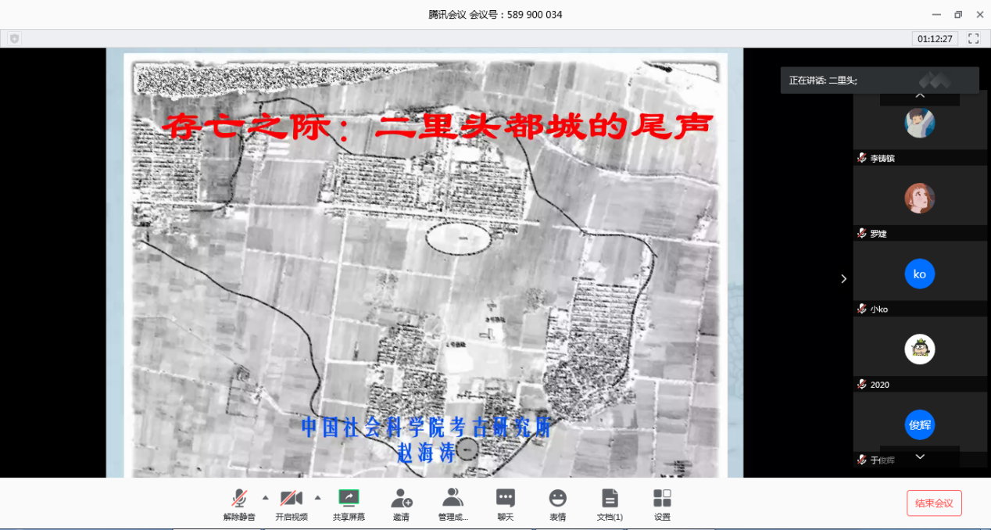
Task: Select the 小ko participant tile
Action: click(920, 274)
